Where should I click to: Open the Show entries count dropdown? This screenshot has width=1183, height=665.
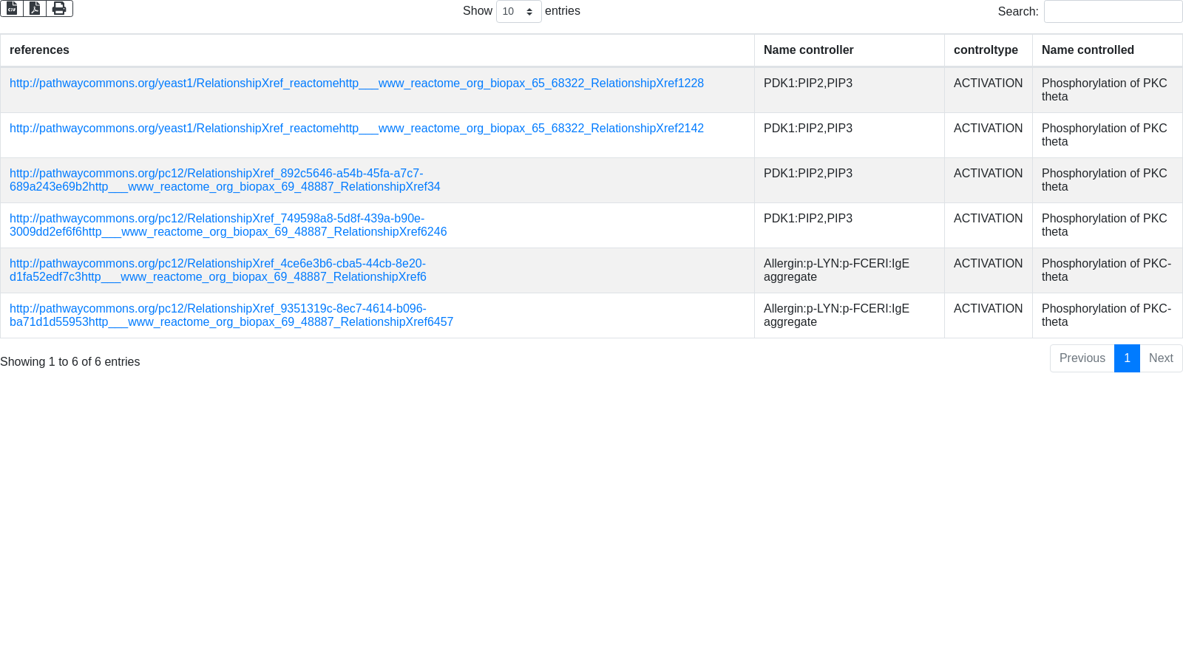point(518,12)
